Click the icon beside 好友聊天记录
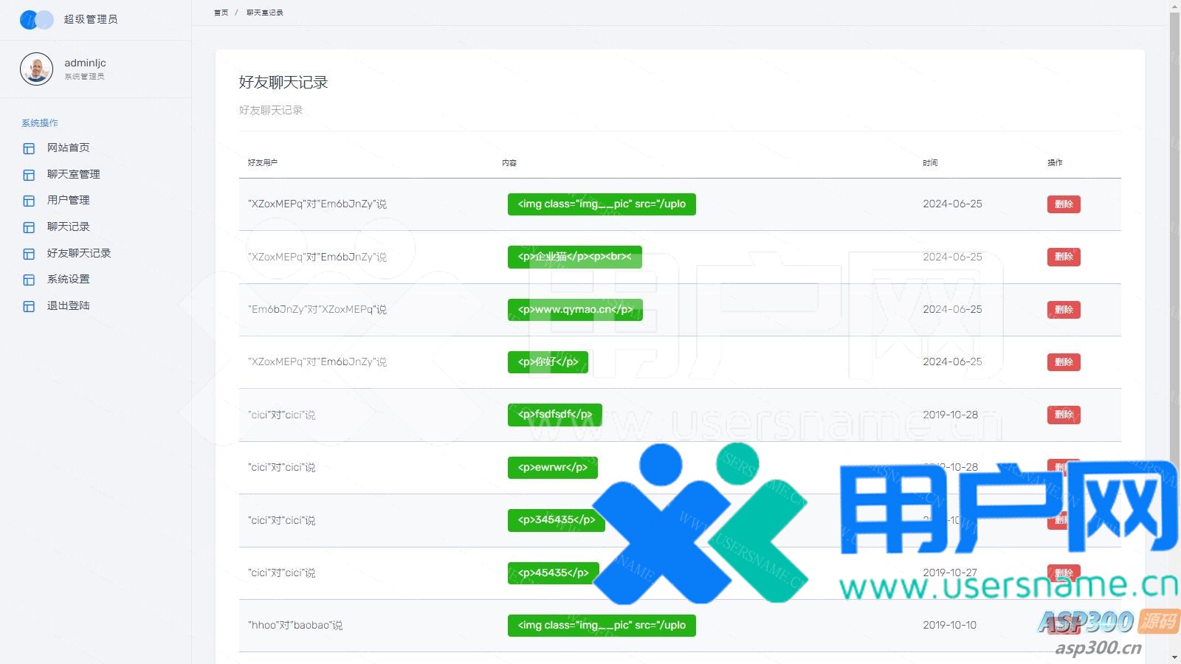Image resolution: width=1181 pixels, height=664 pixels. pyautogui.click(x=29, y=254)
